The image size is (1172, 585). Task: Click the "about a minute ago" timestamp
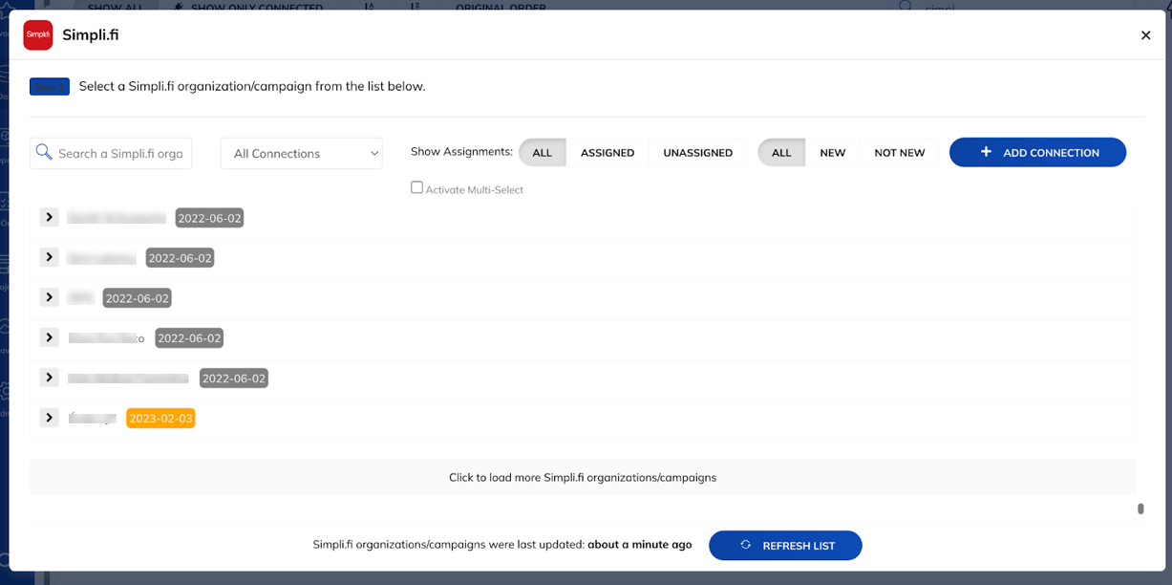point(640,545)
